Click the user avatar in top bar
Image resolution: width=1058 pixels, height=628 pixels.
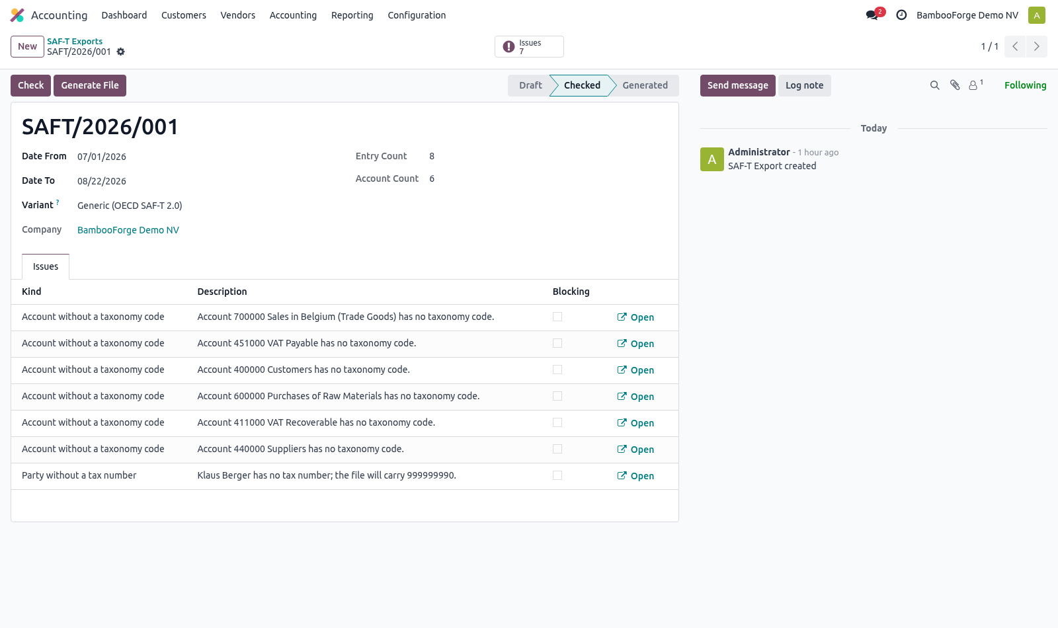1037,15
